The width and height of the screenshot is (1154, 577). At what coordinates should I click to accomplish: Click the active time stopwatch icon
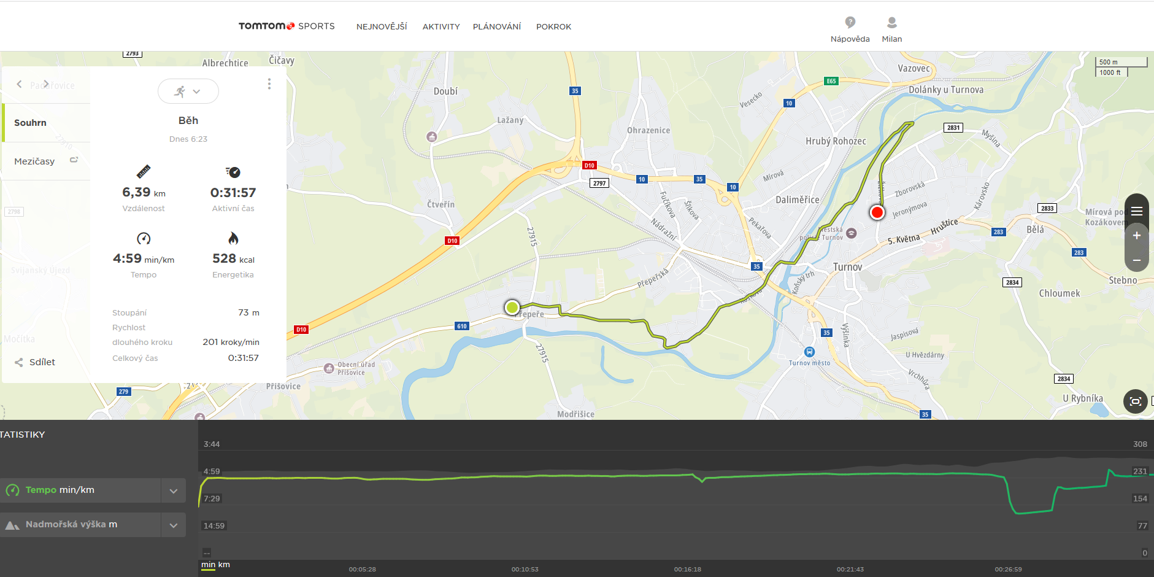(x=233, y=172)
